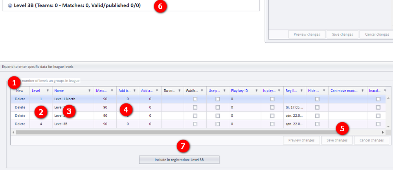Viewport: 393px width, 170px height.
Task: Click level number 4 cell
Action: (41, 124)
